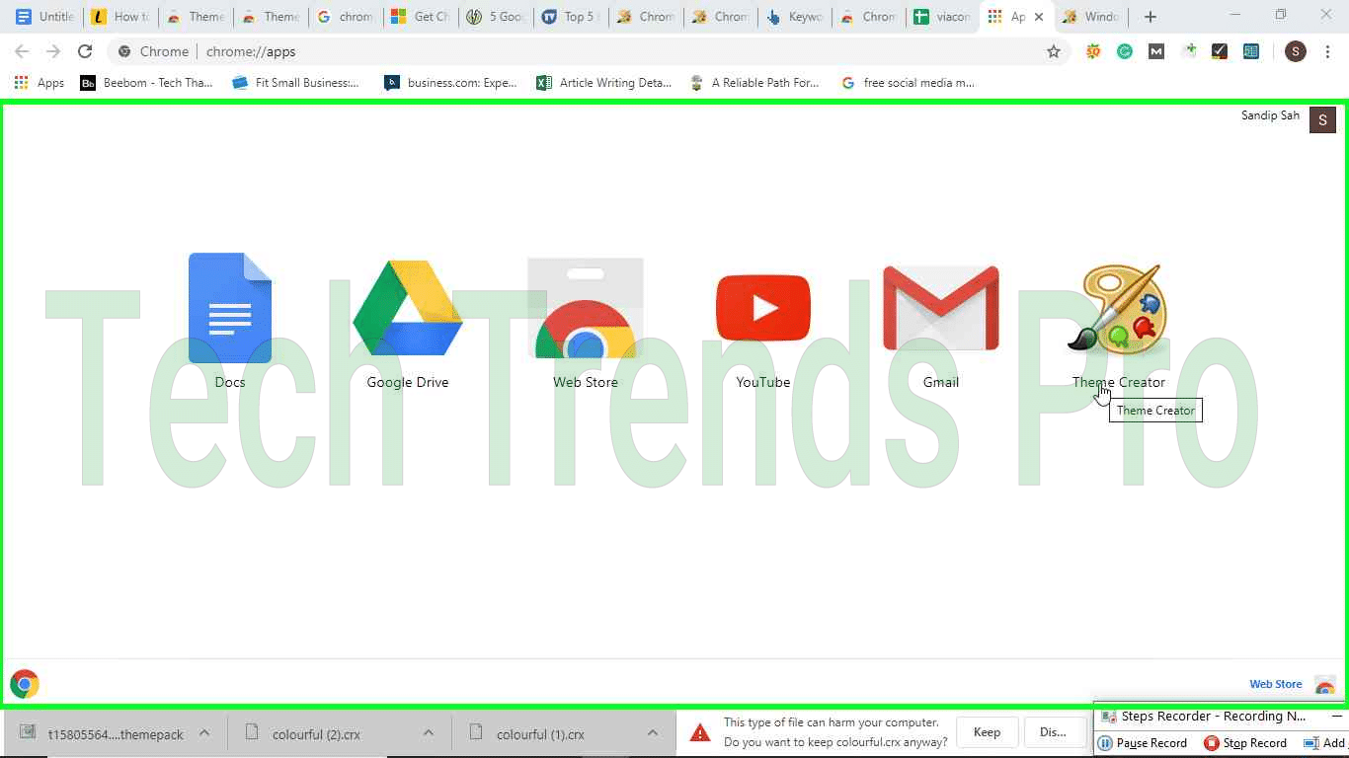The image size is (1349, 758).
Task: Launch the Theme Creator app icon
Action: coord(1119,308)
